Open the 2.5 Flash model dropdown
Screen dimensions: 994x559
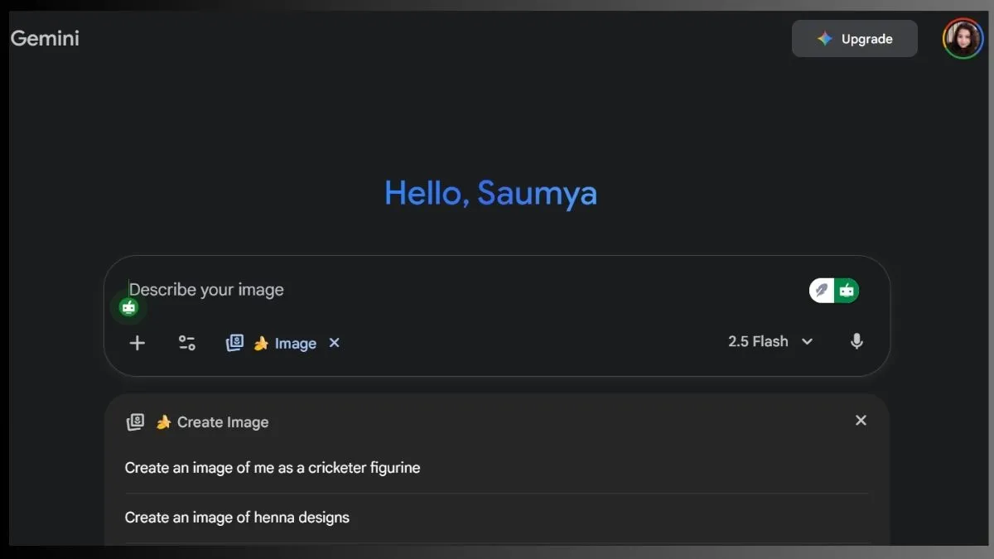point(758,340)
